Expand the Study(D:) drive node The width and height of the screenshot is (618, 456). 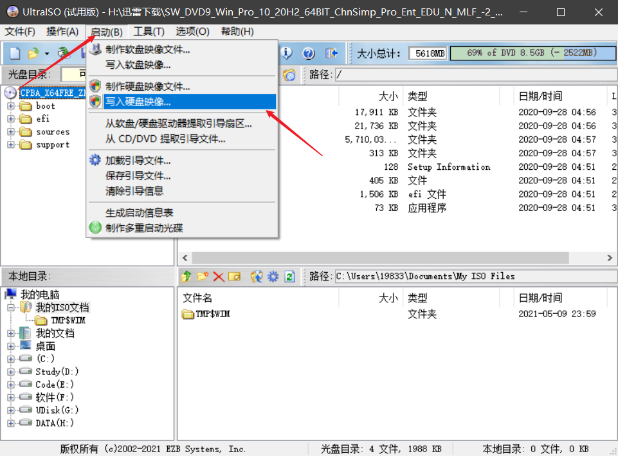coord(11,372)
